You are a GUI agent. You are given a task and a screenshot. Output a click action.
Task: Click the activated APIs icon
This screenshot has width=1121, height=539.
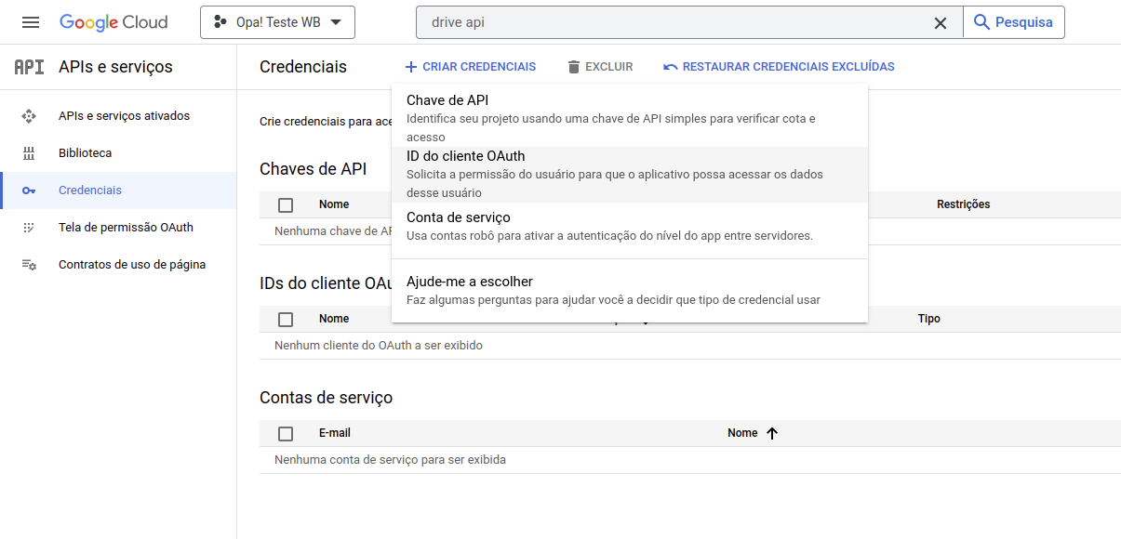coord(29,116)
